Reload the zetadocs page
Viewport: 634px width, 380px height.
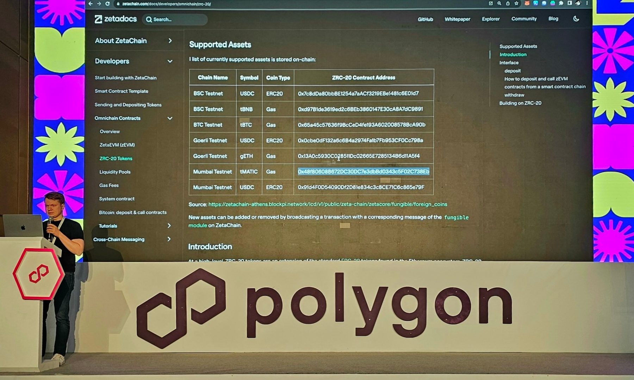click(x=107, y=4)
